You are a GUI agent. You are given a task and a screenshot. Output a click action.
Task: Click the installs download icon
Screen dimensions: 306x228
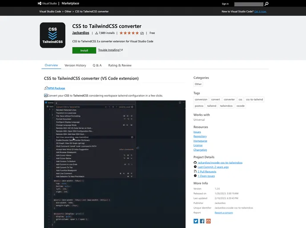[97, 33]
